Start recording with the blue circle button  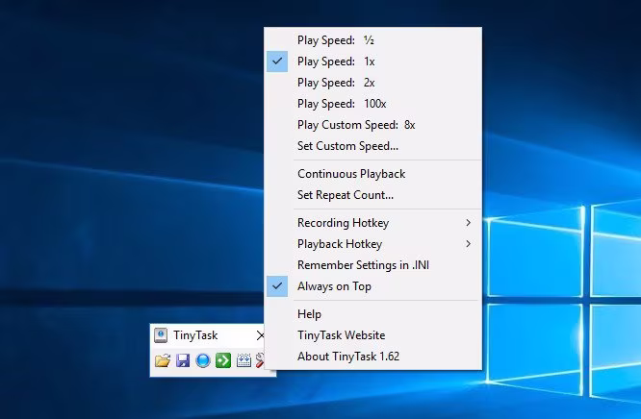(203, 360)
